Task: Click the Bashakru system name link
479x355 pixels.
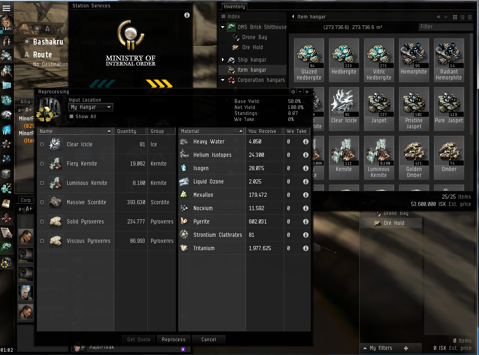Action: [x=48, y=42]
